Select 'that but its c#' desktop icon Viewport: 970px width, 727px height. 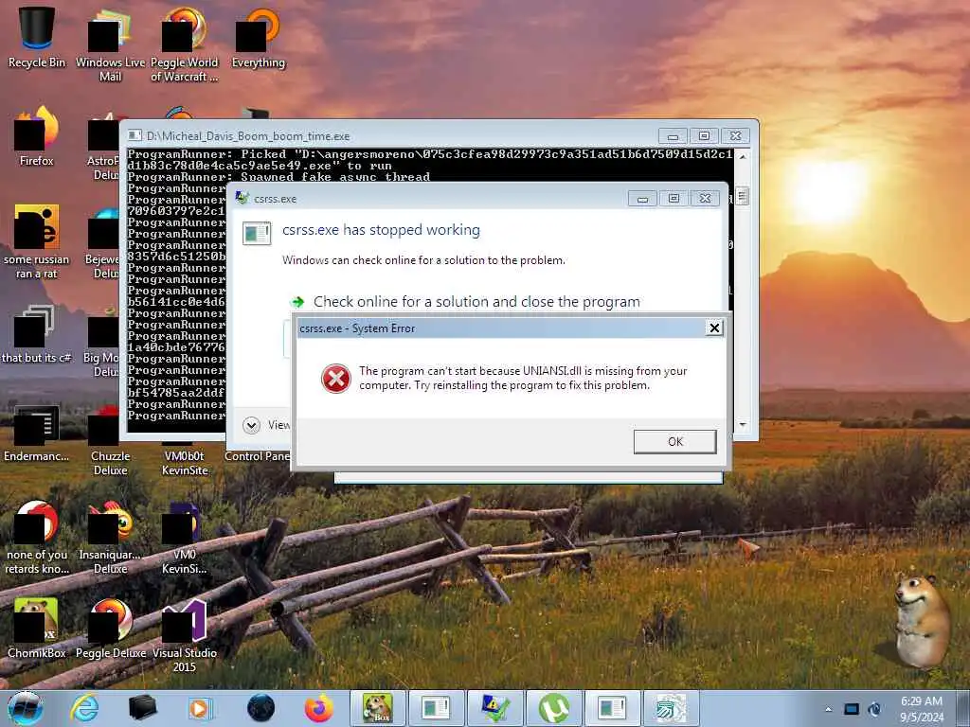pyautogui.click(x=37, y=332)
